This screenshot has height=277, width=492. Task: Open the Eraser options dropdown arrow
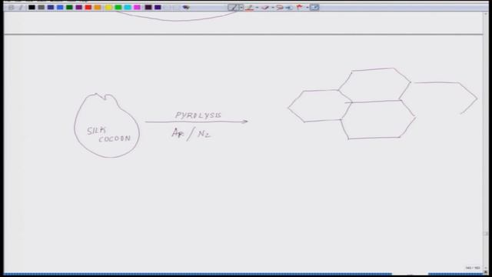tap(273, 7)
